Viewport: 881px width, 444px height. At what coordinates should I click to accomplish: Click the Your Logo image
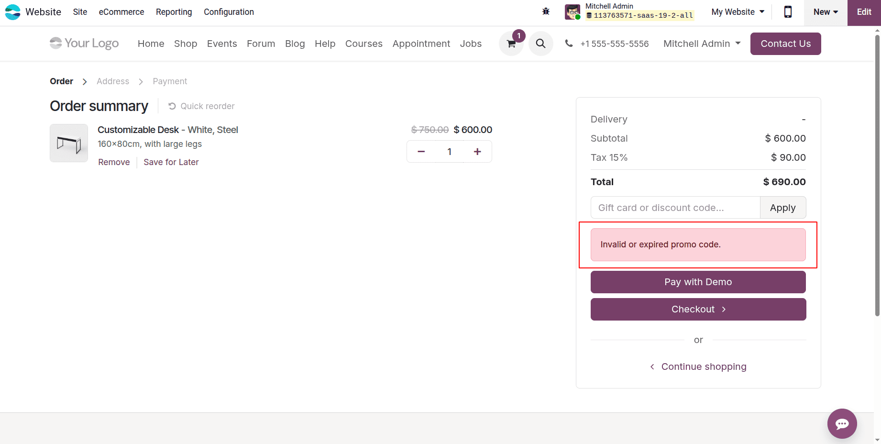(x=84, y=44)
